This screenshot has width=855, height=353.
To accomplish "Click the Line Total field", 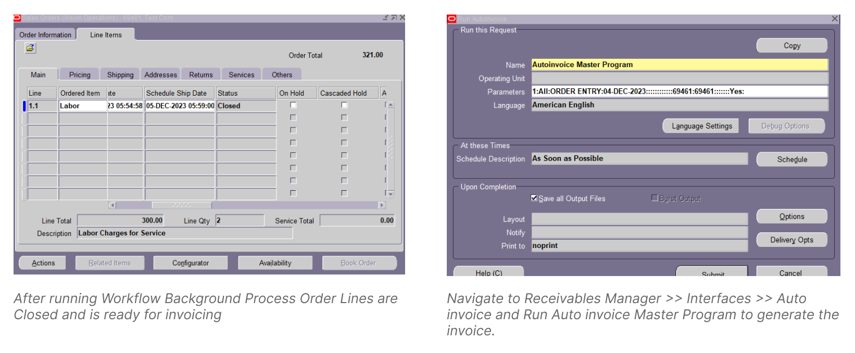I will pyautogui.click(x=121, y=220).
